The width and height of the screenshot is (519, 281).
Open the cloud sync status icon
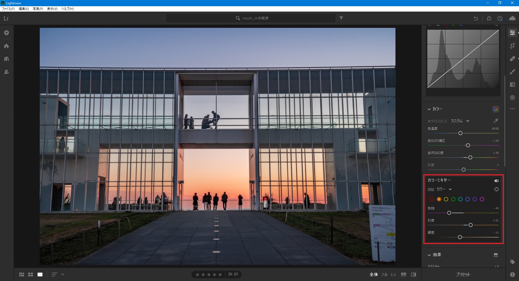(x=512, y=18)
